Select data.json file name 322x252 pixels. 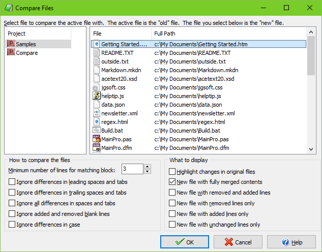point(113,105)
